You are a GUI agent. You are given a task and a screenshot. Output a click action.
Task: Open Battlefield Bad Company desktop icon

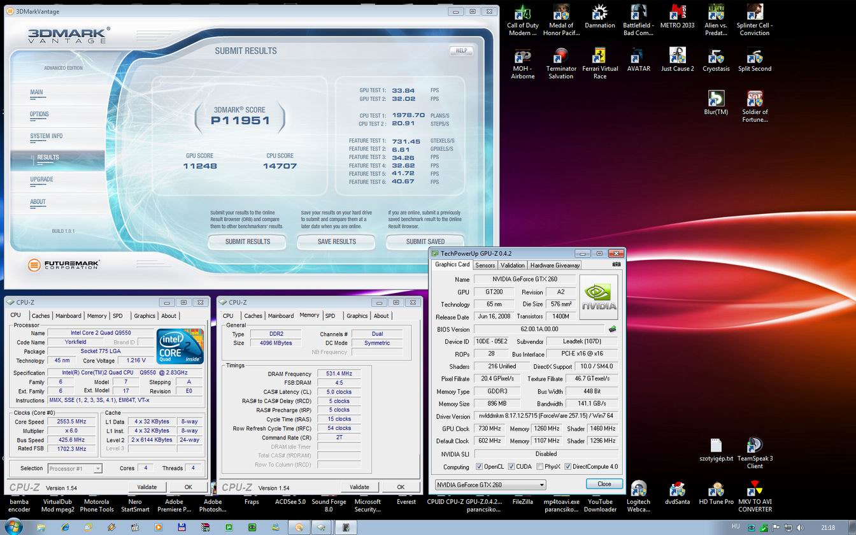(638, 20)
